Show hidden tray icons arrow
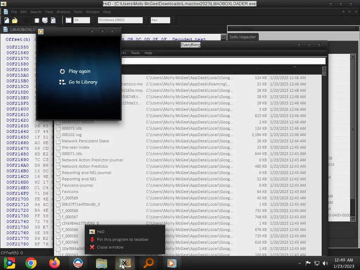360x270 pixels. [300, 263]
